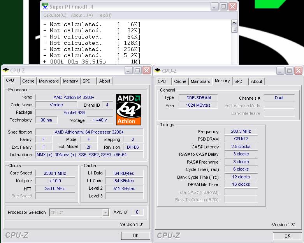This screenshot has width=304, height=243.
Task: Click the Code Name value Venice
Action: tap(56, 105)
